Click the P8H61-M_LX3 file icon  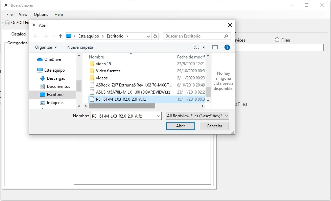pyautogui.click(x=92, y=99)
